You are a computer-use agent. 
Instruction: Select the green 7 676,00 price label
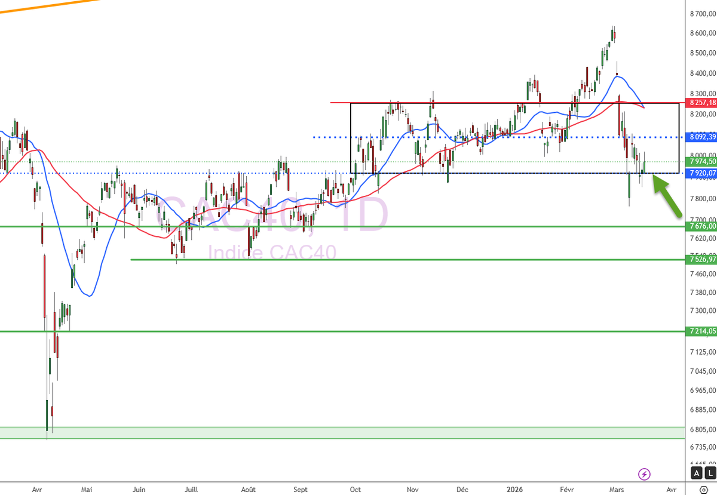(701, 226)
